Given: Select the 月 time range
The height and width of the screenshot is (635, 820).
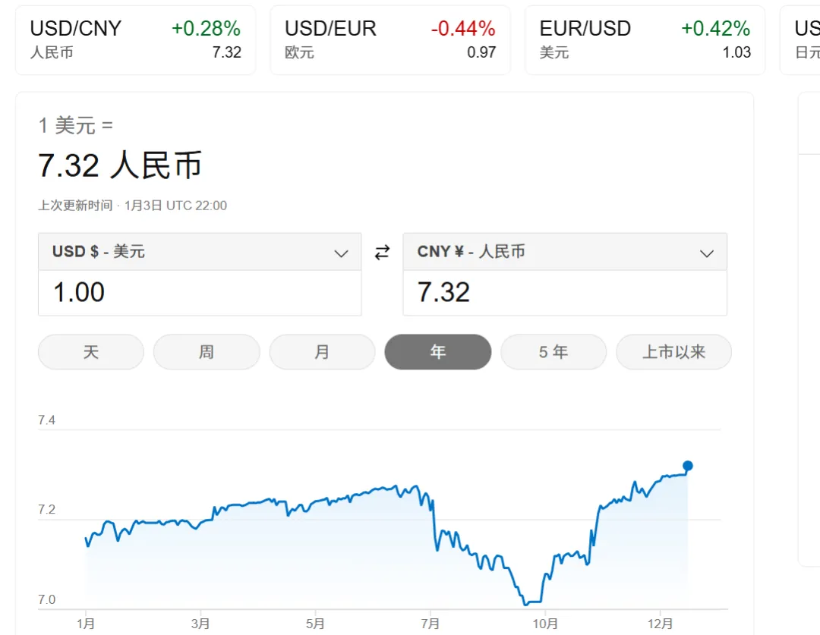Looking at the screenshot, I should [322, 352].
